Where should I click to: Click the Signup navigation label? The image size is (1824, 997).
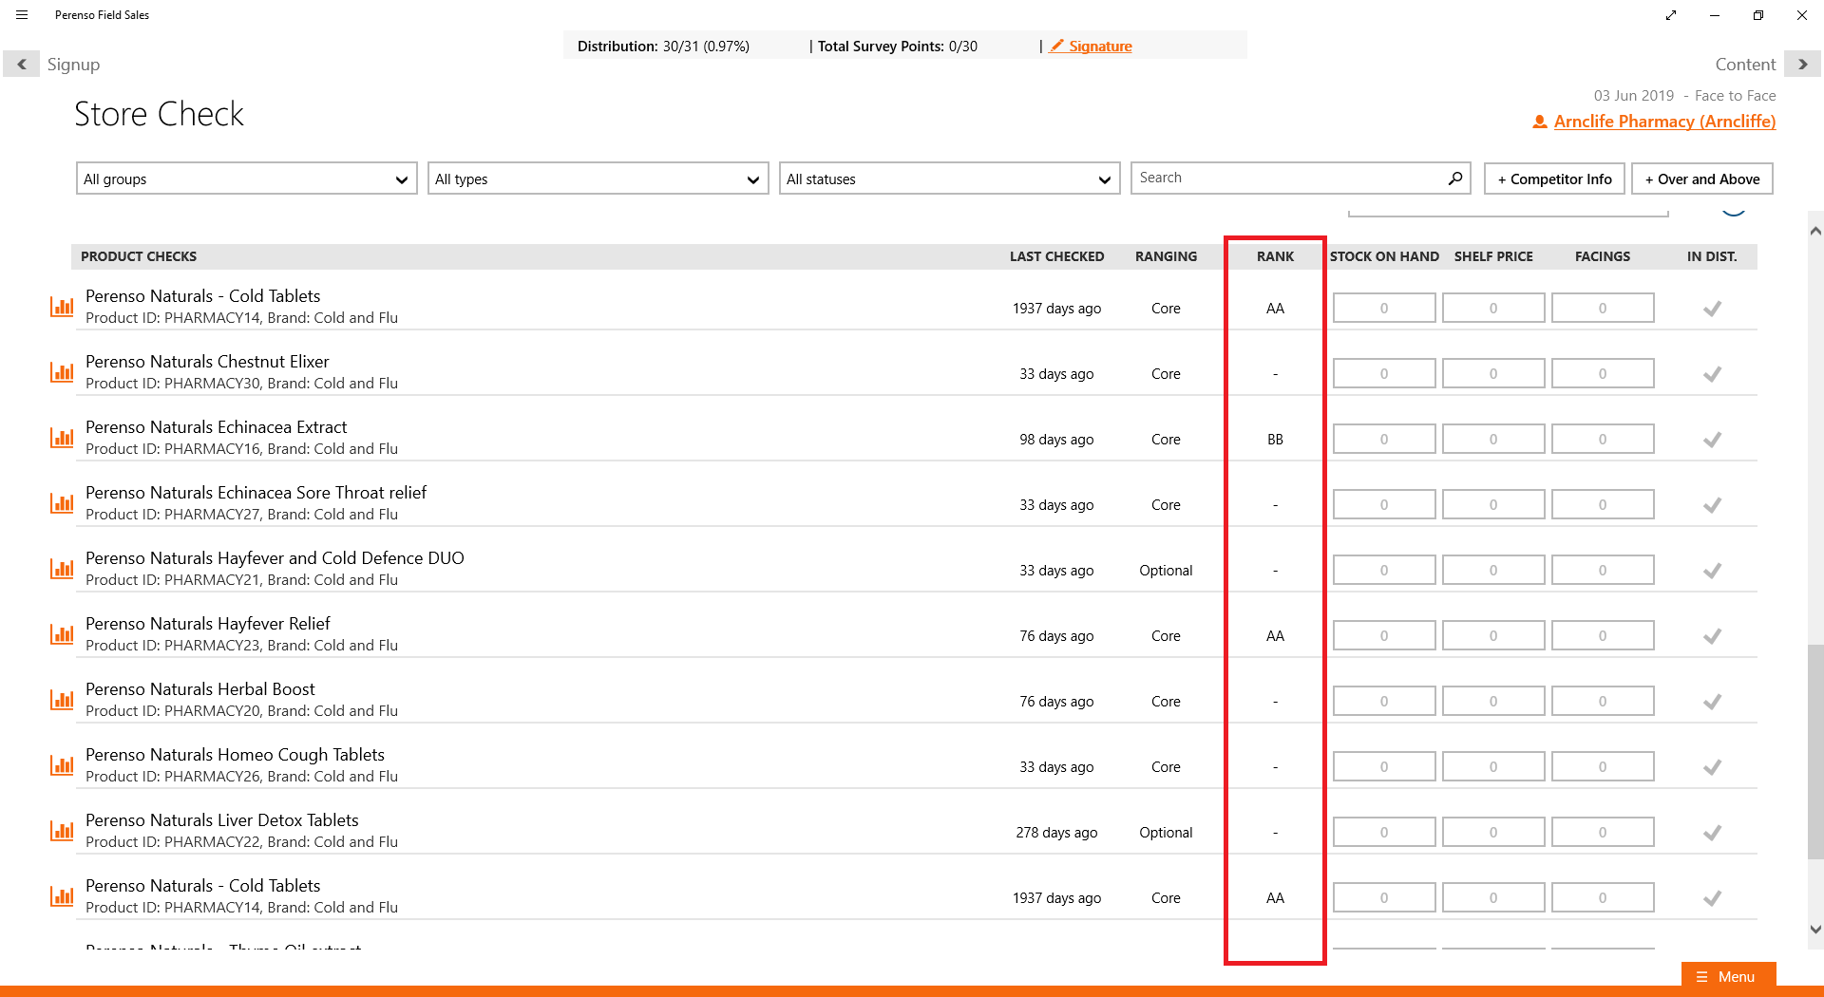point(73,65)
